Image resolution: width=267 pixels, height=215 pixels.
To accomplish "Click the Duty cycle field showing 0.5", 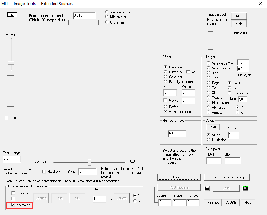I will point(243,69).
